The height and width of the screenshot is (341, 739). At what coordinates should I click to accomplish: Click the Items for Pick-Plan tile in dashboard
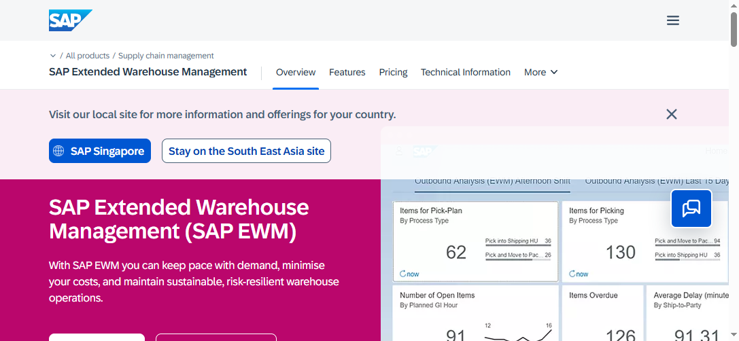(475, 242)
